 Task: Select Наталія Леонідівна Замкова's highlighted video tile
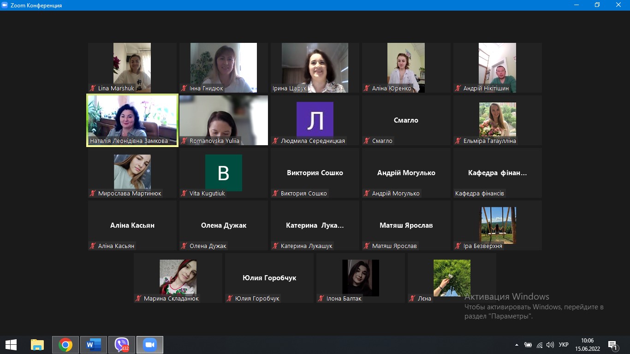[132, 120]
